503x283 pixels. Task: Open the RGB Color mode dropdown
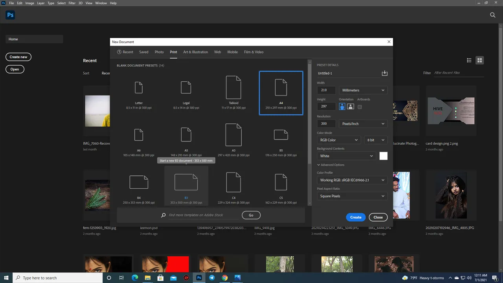339,140
